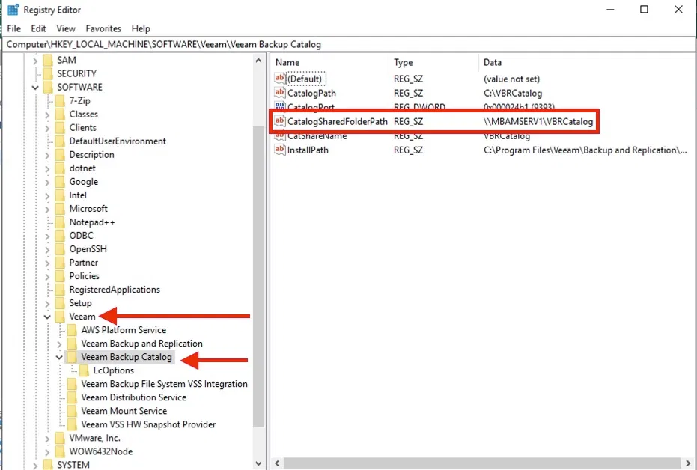Screen dimensions: 697x470
Task: Click the string icon next to InstallPath
Action: pos(279,150)
